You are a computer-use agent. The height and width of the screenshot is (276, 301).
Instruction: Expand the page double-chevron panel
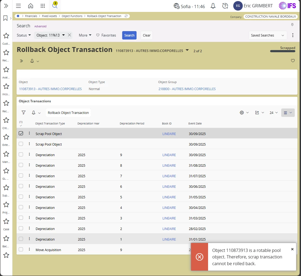pos(21,61)
